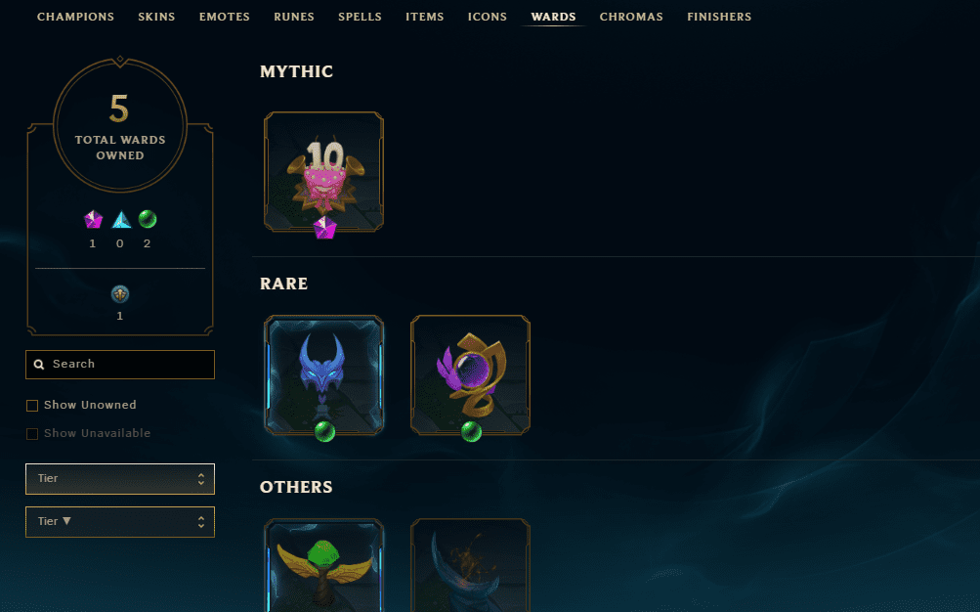Enable the Show Unowned checkbox
Screen dimensions: 980x612
click(x=32, y=406)
